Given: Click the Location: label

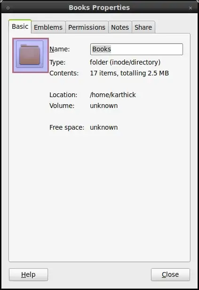Looking at the screenshot, I should click(64, 95).
